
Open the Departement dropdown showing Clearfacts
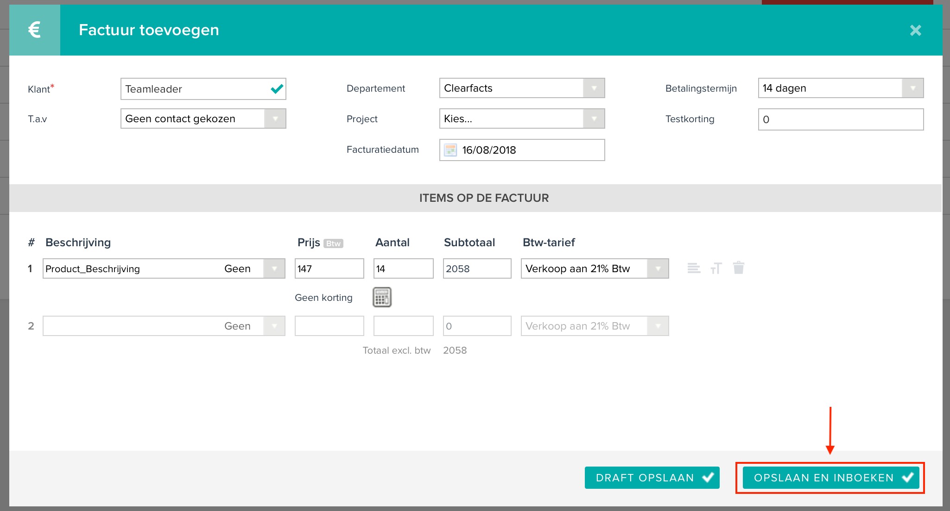(522, 88)
